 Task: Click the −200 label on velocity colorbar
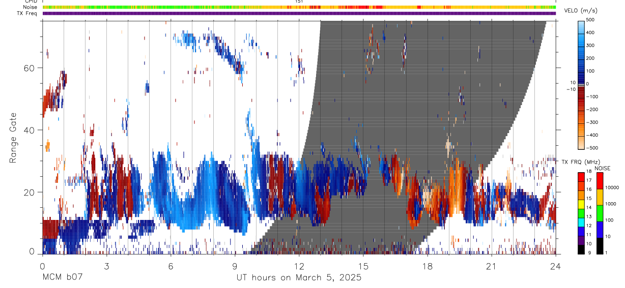[592, 109]
